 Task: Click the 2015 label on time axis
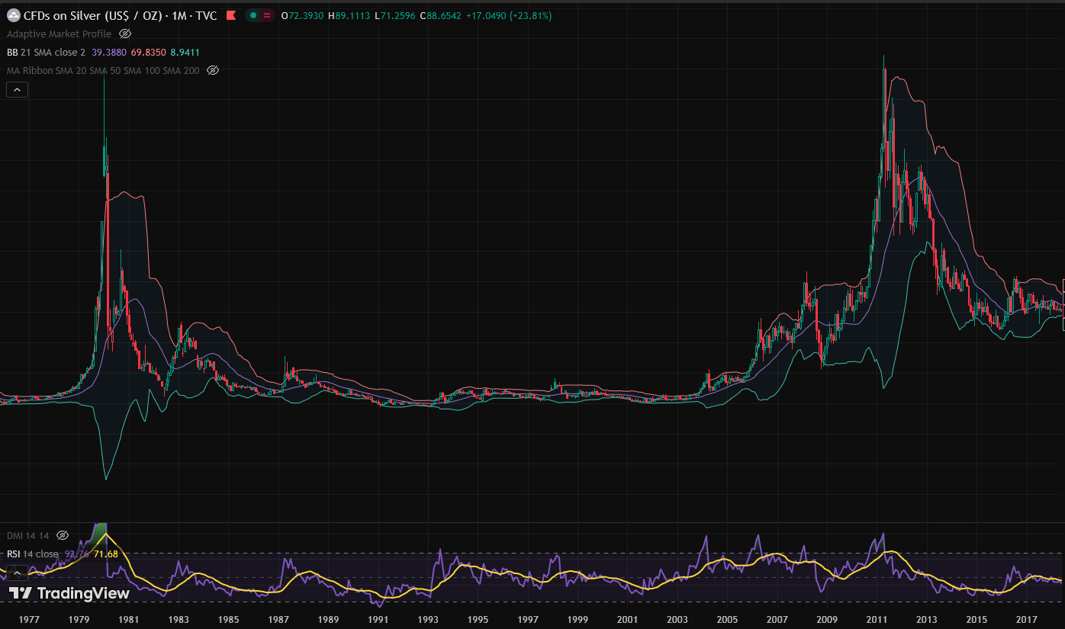[x=977, y=619]
